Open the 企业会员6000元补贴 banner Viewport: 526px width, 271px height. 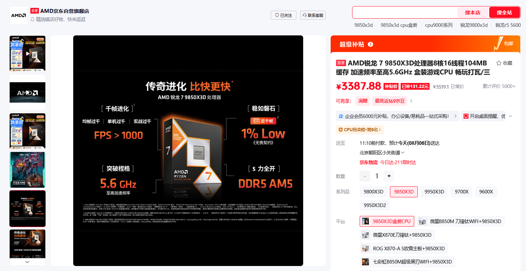point(398,116)
